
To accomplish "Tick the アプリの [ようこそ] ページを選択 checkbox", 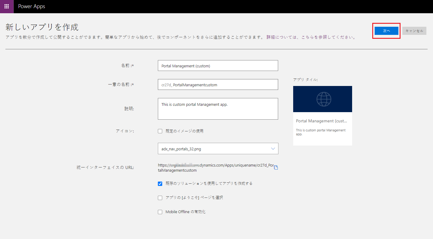I will (x=160, y=198).
